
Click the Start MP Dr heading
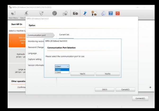(x=17, y=24)
